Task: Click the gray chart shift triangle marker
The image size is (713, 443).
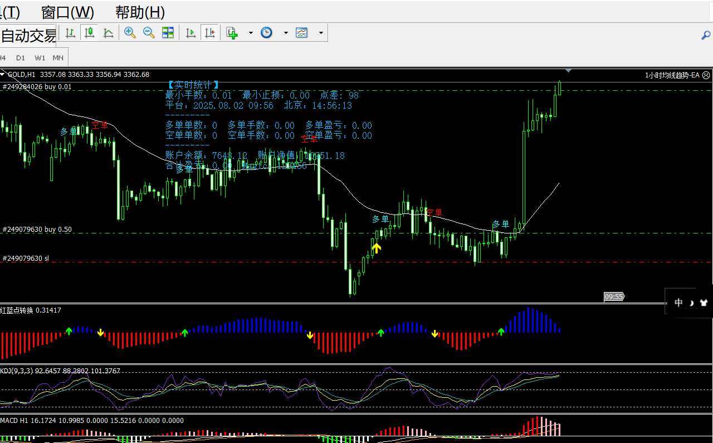Action: (568, 71)
